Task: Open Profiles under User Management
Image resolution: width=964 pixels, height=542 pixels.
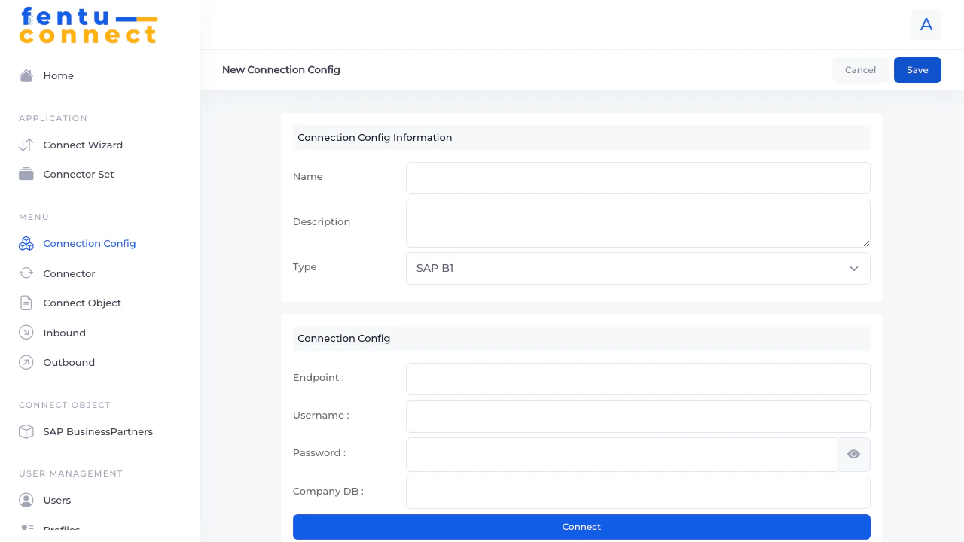Action: click(x=61, y=528)
